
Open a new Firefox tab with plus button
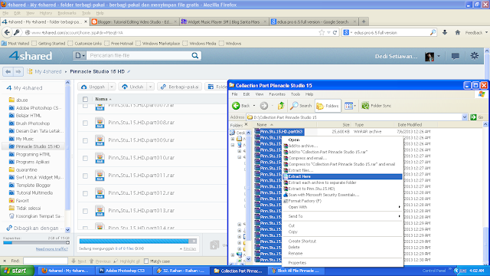tap(364, 21)
